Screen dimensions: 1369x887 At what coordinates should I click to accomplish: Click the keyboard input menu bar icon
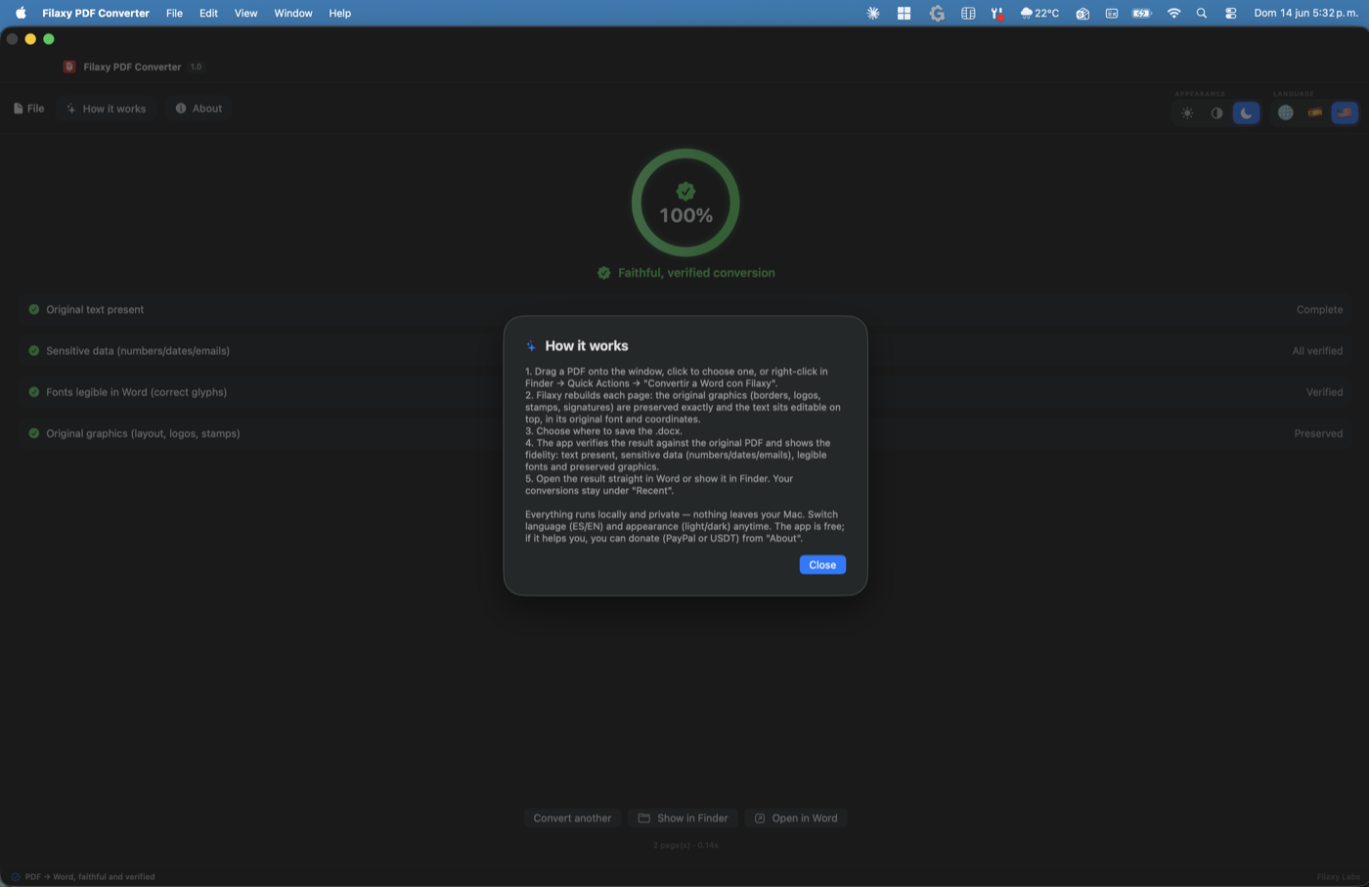pyautogui.click(x=1112, y=14)
